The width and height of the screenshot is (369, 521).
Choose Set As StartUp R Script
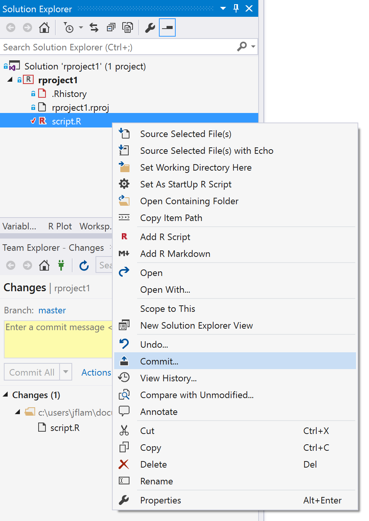pos(235,184)
